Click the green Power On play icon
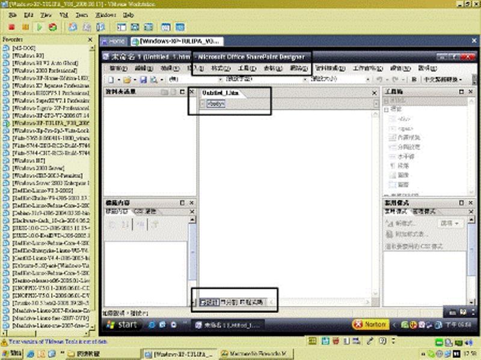This screenshot has width=481, height=360. click(x=40, y=27)
